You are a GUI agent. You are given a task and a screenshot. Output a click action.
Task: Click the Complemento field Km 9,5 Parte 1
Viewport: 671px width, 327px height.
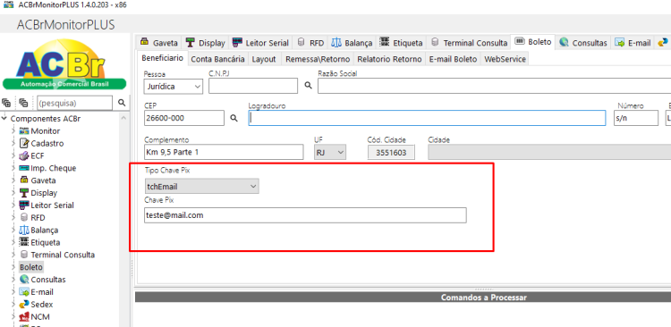coord(224,152)
